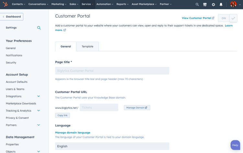
Task: Expand the Integrations section
Action: 39,96
